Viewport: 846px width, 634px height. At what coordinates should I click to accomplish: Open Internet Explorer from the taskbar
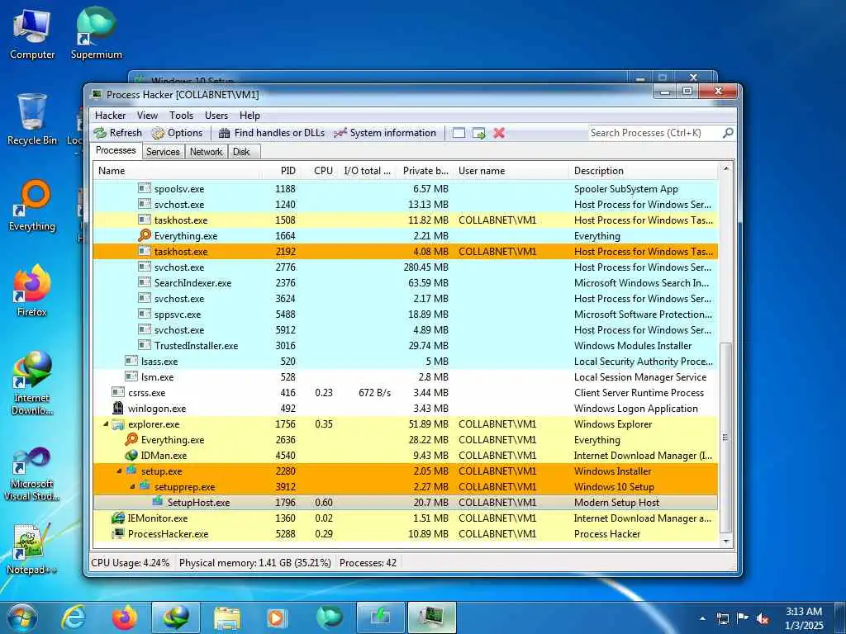[73, 617]
